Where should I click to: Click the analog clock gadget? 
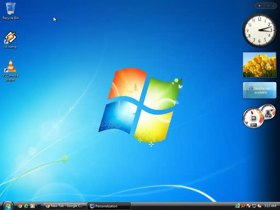(x=259, y=30)
